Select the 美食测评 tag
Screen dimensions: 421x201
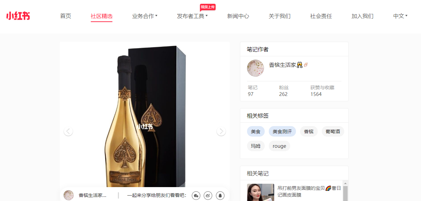282,132
